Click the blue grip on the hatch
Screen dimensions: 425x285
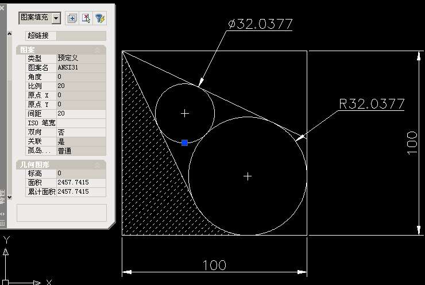coord(184,142)
